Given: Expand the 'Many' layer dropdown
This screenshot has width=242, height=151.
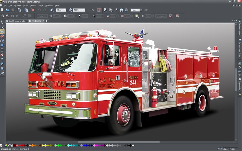Looking at the screenshot, I should point(65,10).
